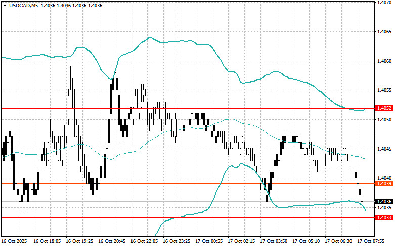Click the 17 Oct 03:50 time label
Image resolution: width=395 pixels, height=247 pixels.
click(274, 241)
